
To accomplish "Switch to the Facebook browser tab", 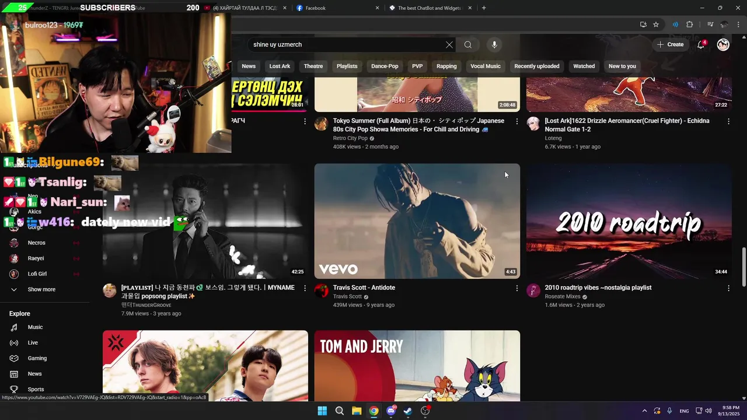I will 337,8.
